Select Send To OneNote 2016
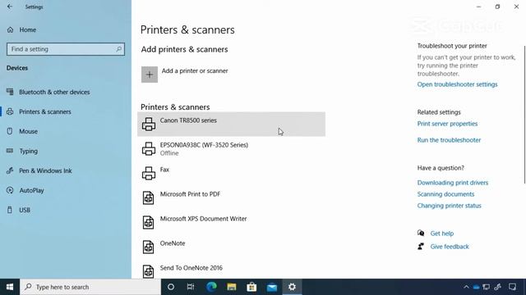 pyautogui.click(x=231, y=270)
